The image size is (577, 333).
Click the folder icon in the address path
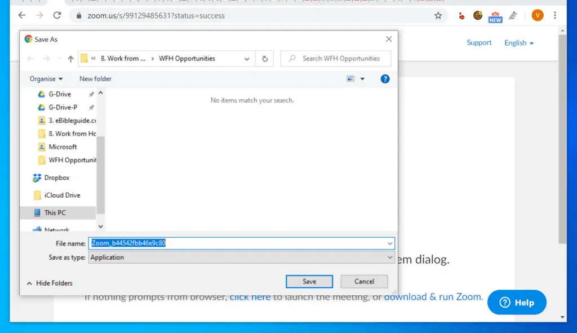[x=84, y=58]
